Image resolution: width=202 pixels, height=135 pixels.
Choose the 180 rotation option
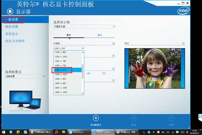click(x=88, y=73)
